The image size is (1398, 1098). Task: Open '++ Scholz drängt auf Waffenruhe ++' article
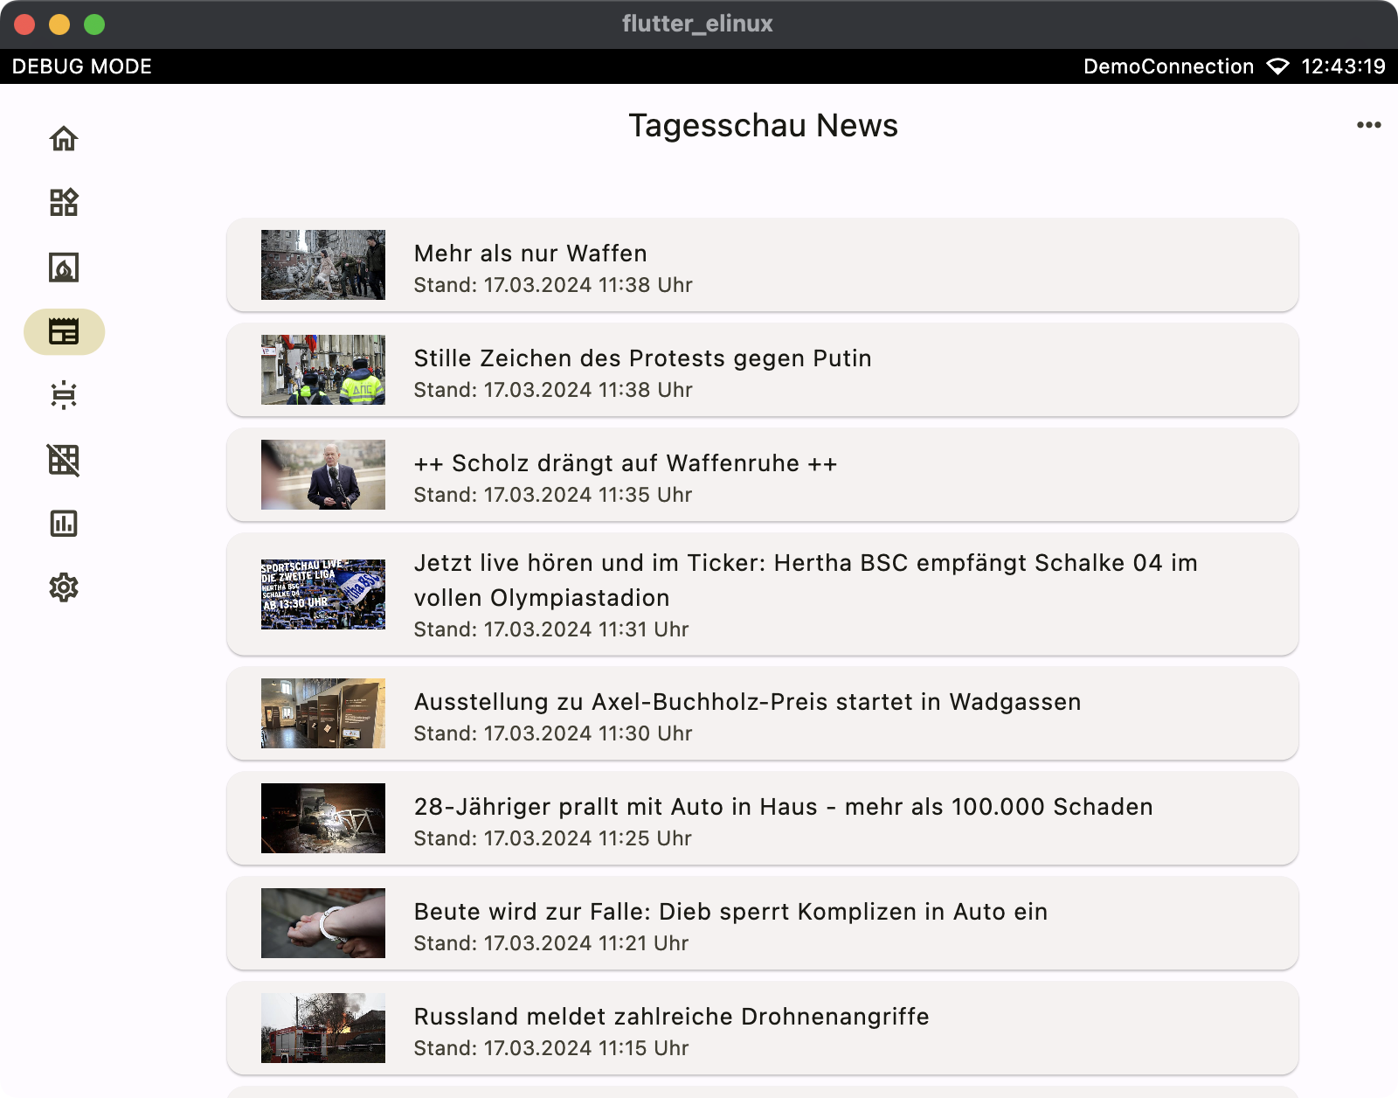763,475
